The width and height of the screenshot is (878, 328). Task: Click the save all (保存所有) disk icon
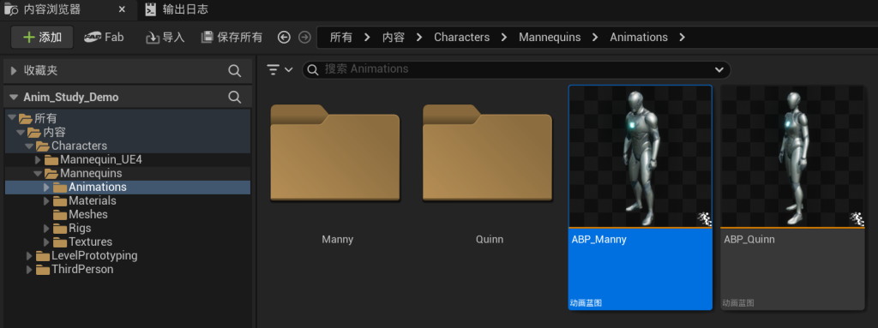[x=207, y=37]
